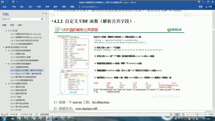
Task: Click the language indicator 英语(美国)
Action: [x=45, y=114]
